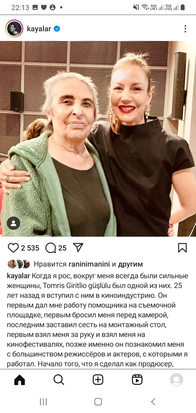The width and height of the screenshot is (196, 413).
Task: Open raninimanini's profile from likes line
Action: (x=88, y=264)
